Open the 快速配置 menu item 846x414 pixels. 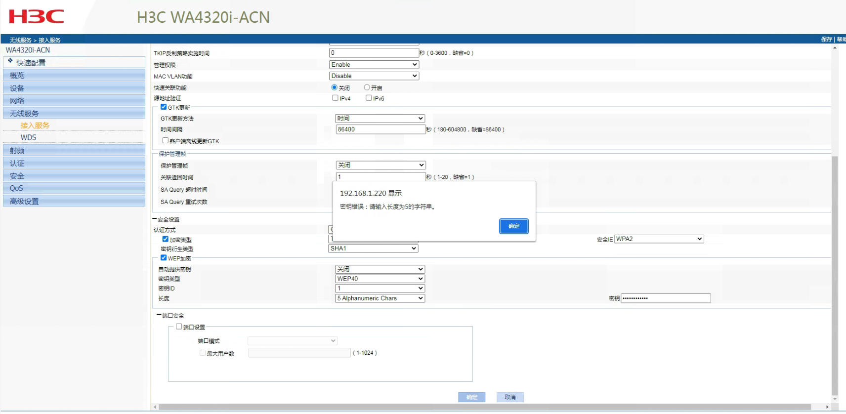click(74, 62)
